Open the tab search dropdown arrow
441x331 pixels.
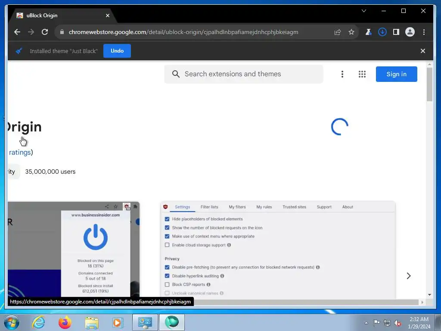pyautogui.click(x=364, y=11)
